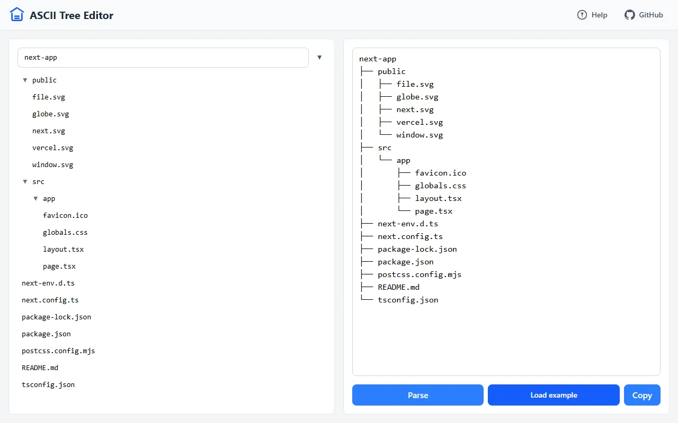
Task: Select vercel.svg in the tree panel
Action: point(52,148)
